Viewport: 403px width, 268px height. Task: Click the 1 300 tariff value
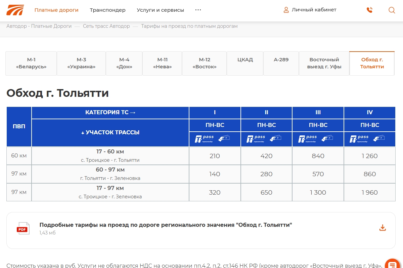318,193
